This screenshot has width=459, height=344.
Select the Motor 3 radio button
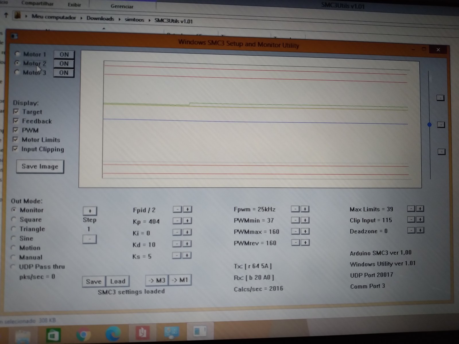coord(17,72)
